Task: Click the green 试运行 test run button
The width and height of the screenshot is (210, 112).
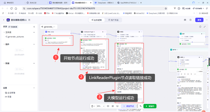Action: coord(150,106)
